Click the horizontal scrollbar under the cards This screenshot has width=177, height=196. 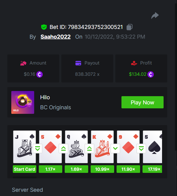tap(25, 177)
